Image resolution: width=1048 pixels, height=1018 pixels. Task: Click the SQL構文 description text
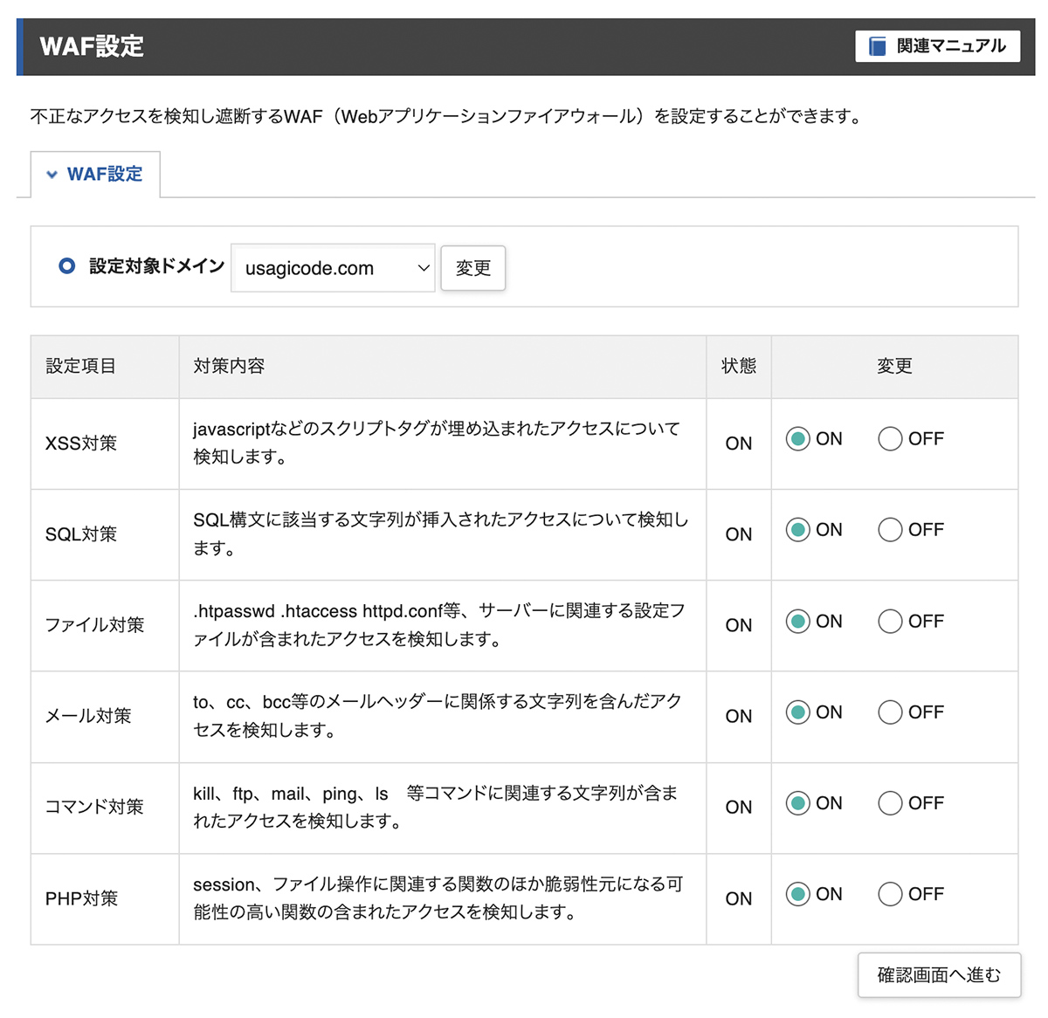pyautogui.click(x=441, y=533)
